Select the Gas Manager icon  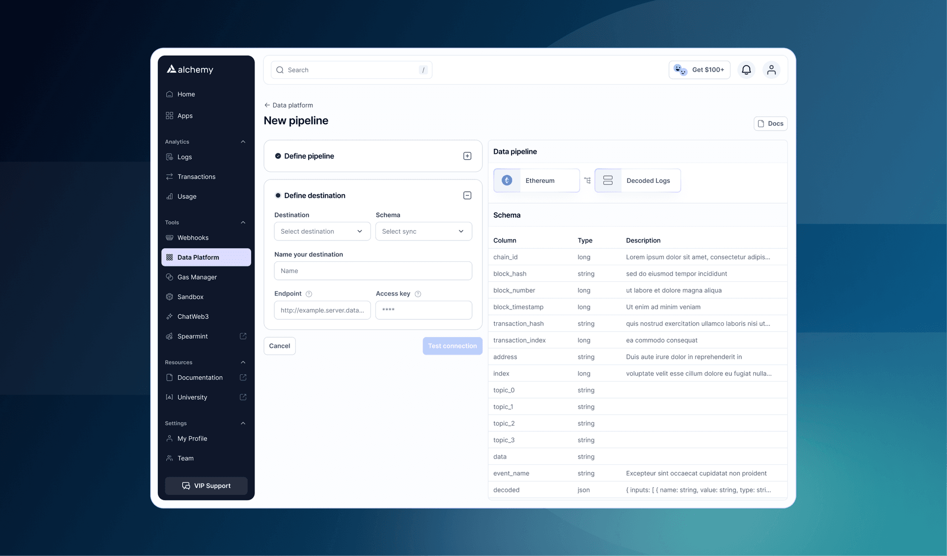pyautogui.click(x=170, y=277)
